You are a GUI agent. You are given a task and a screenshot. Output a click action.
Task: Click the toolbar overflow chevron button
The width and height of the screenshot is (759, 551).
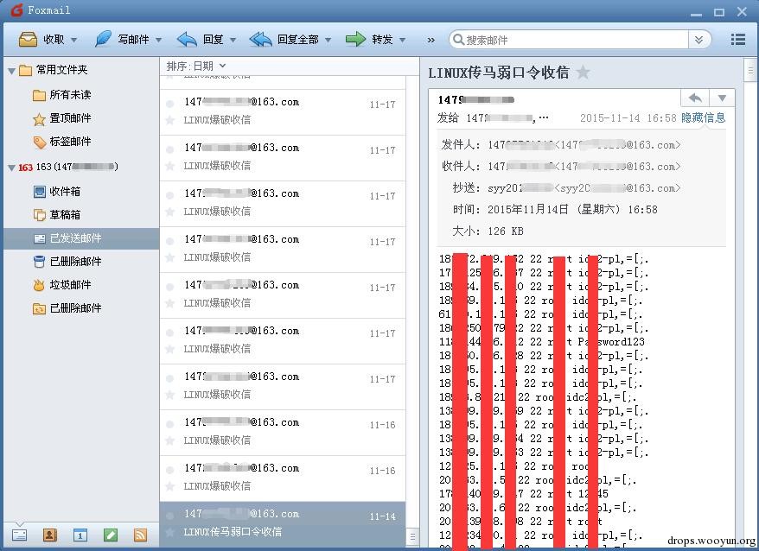point(431,40)
